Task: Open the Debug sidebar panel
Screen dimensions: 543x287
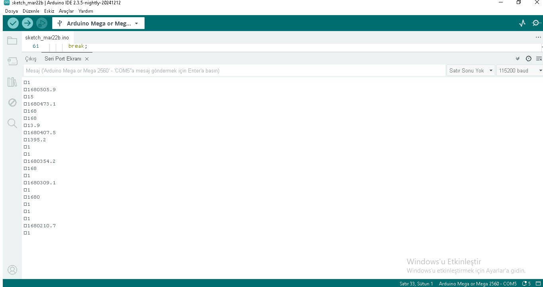Action: [x=12, y=102]
